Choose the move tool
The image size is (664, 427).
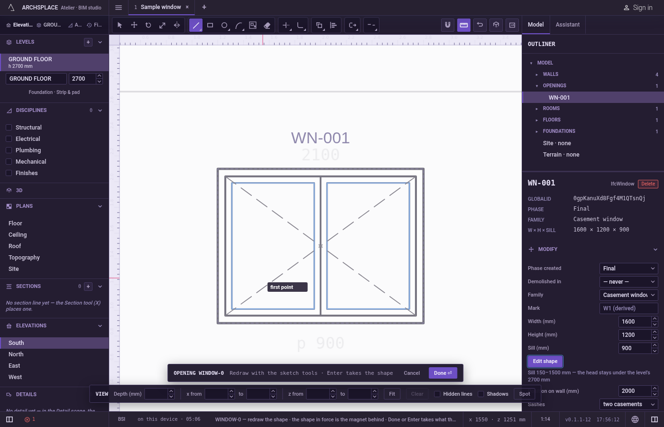(x=134, y=25)
